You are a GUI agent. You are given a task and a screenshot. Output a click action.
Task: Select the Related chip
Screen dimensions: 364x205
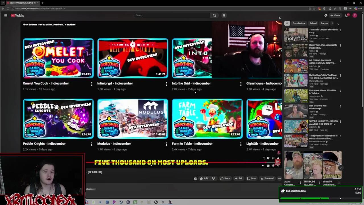point(313,23)
